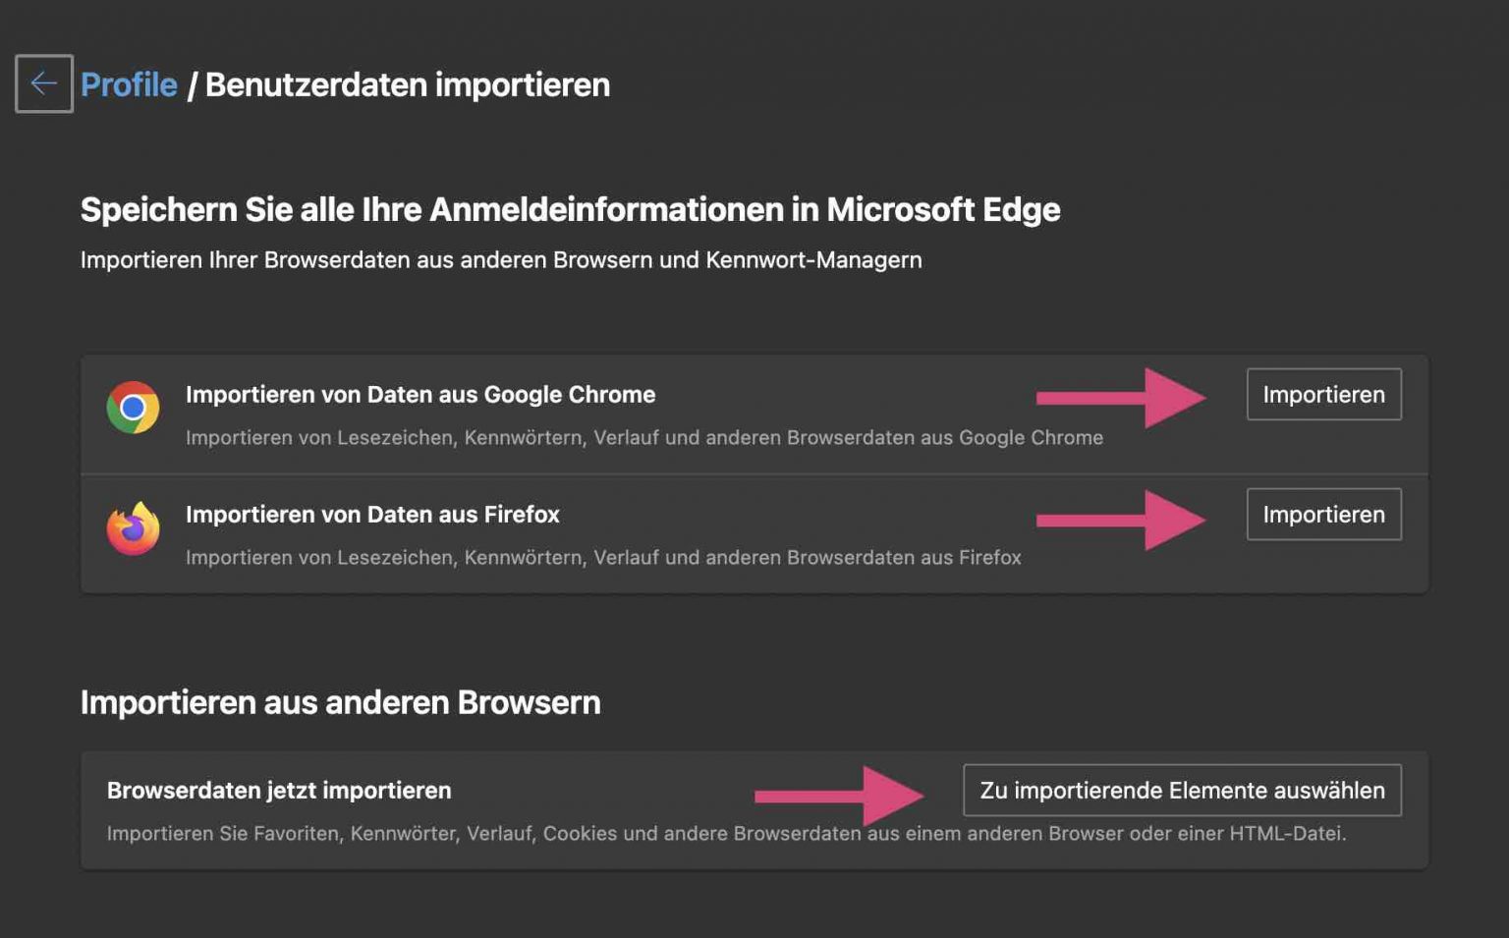1509x938 pixels.
Task: Click the pink arrow pointing at Chrome import
Action: [x=1120, y=397]
